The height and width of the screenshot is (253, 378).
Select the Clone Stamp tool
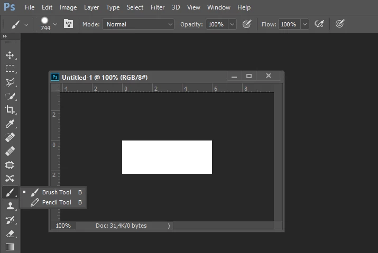pos(10,206)
